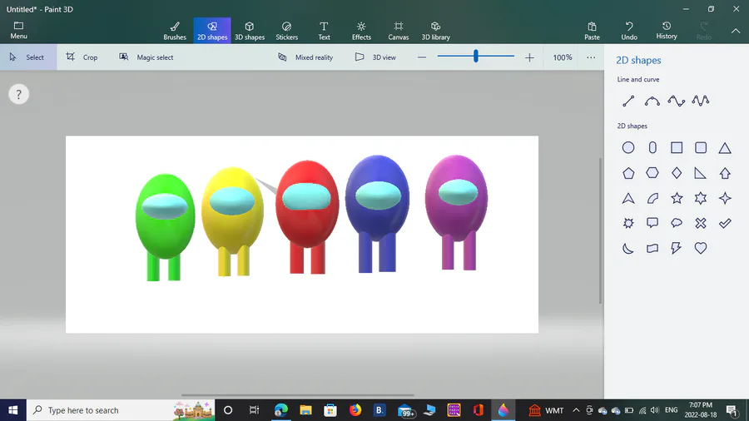Open the more options ellipsis menu
The width and height of the screenshot is (749, 421).
(591, 57)
